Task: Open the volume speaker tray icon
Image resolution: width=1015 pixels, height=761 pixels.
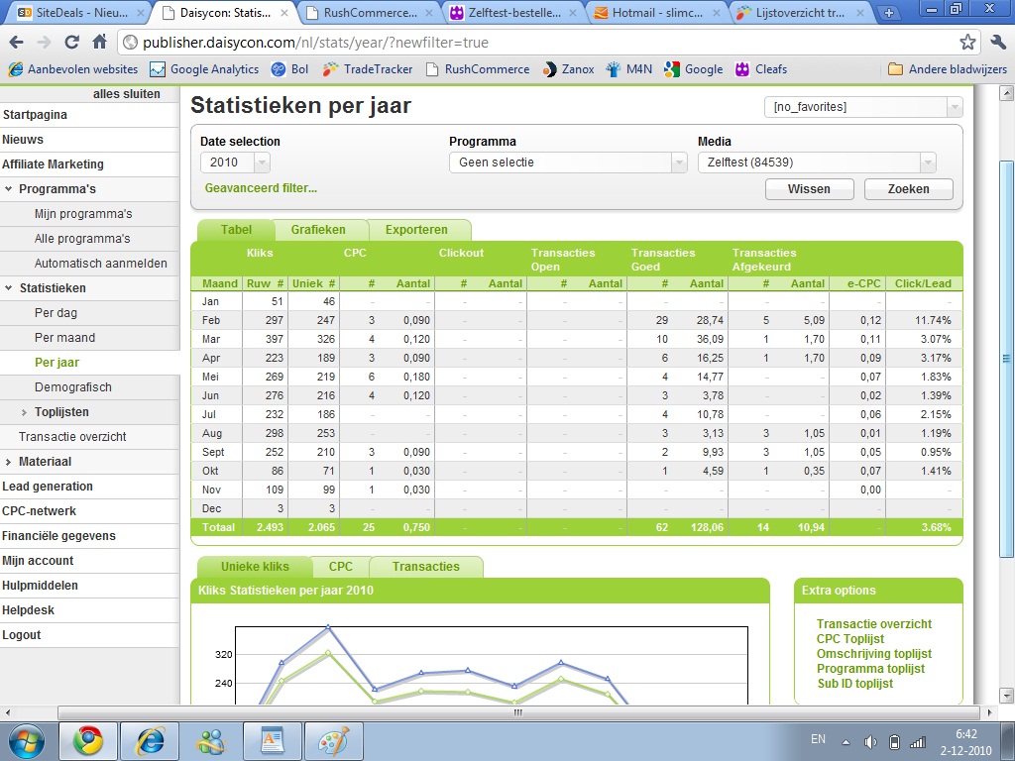Action: tap(870, 741)
